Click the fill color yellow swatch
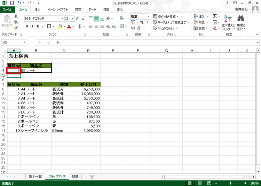261x186 pixels. click(x=60, y=26)
